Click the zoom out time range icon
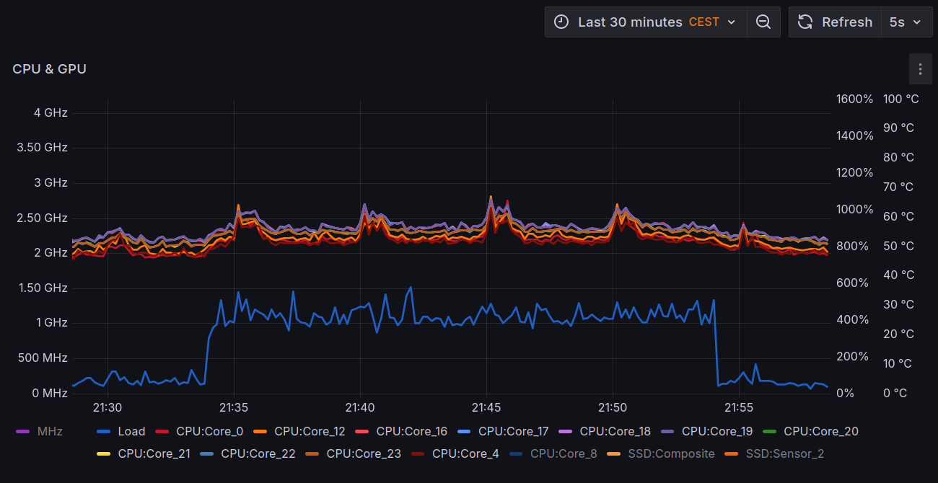 point(763,22)
